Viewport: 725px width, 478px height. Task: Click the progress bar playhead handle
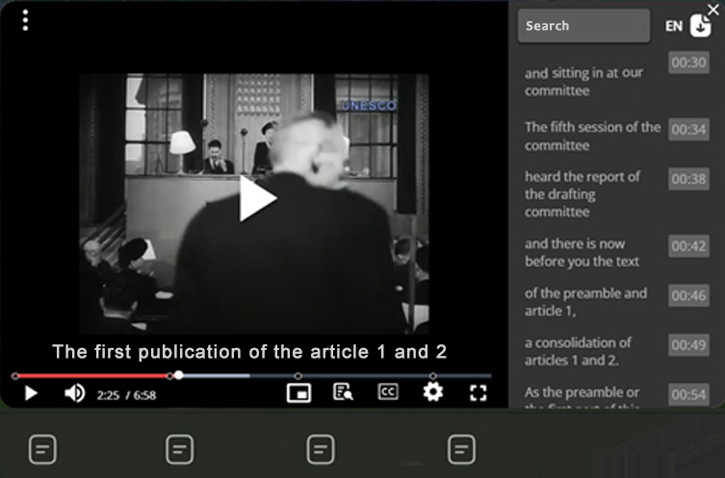tap(179, 375)
